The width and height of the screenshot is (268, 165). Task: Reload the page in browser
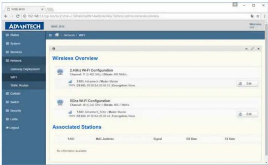(18, 16)
